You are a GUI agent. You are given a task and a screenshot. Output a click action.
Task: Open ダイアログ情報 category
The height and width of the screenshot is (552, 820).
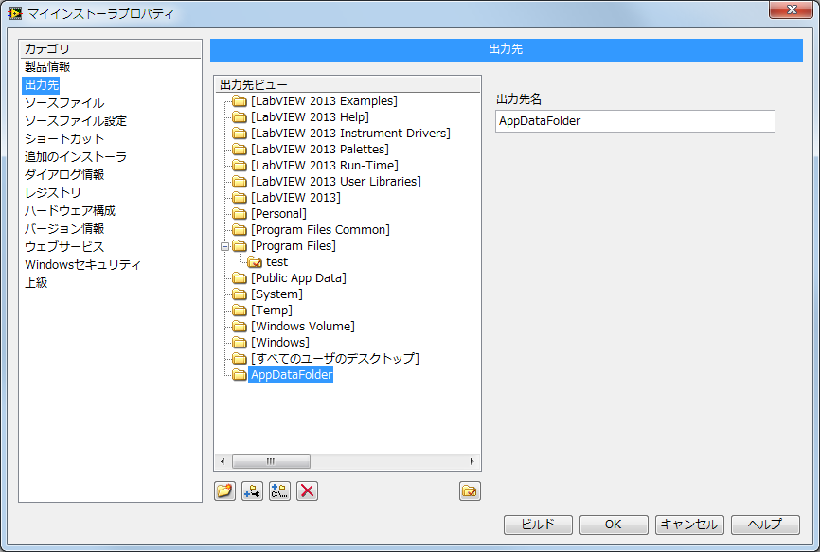64,174
